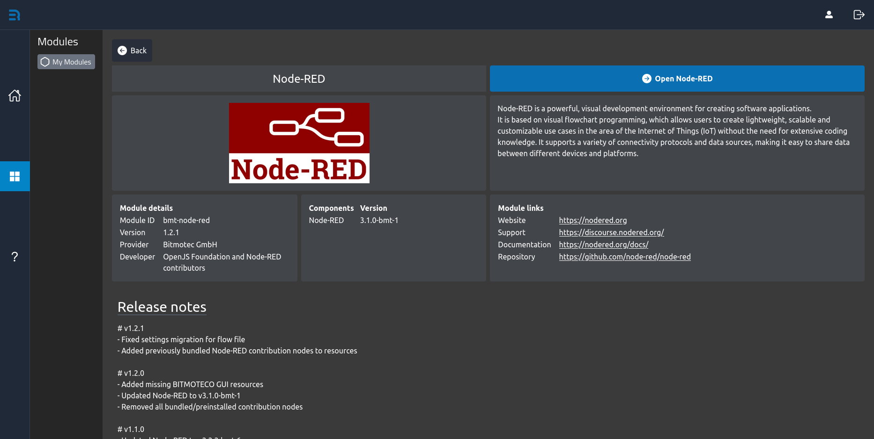Select 'Added previously bundled Node-RED contribution nodes' line
874x439 pixels.
point(237,351)
